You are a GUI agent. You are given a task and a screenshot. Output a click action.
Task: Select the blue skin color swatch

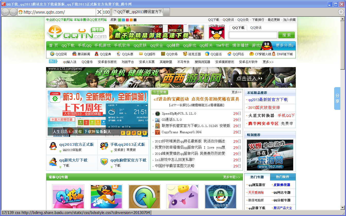(x=124, y=20)
